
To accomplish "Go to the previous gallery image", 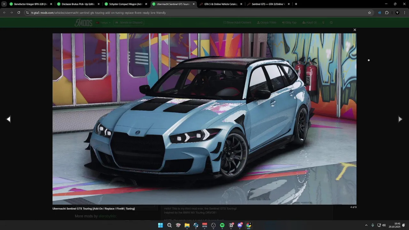I will 9,119.
